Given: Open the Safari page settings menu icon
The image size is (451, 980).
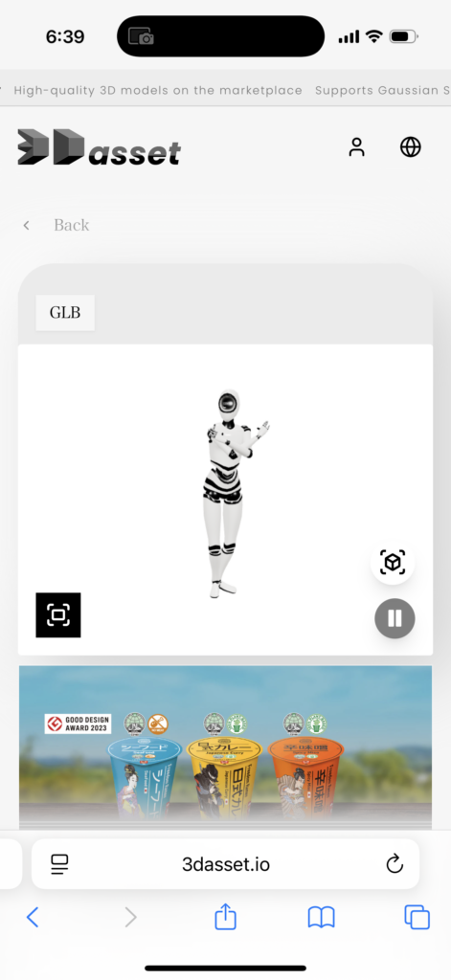Looking at the screenshot, I should [59, 864].
